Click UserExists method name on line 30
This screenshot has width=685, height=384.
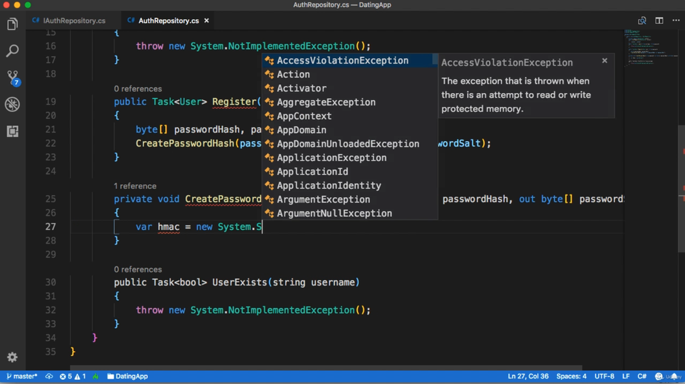pos(239,282)
